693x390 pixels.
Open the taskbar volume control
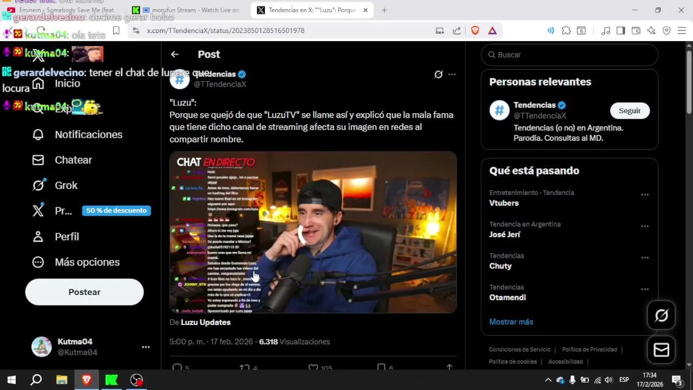pos(609,380)
